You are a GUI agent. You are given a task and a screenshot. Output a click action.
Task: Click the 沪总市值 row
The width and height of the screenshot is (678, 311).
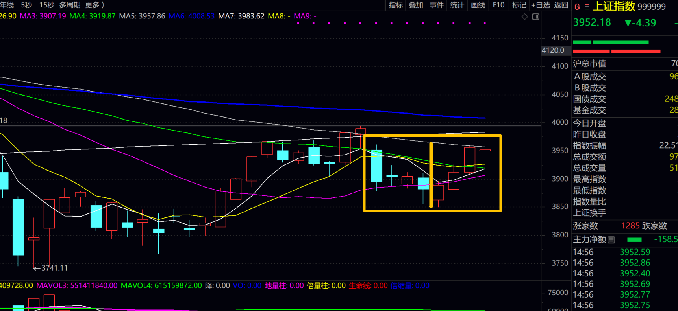point(625,64)
